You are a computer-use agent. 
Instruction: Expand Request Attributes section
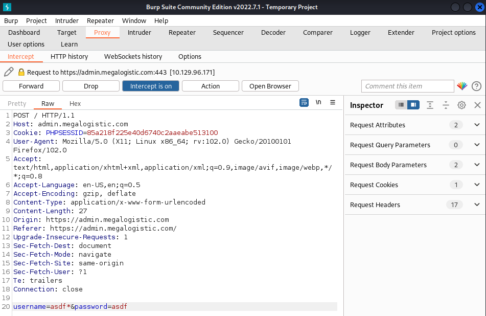(477, 125)
